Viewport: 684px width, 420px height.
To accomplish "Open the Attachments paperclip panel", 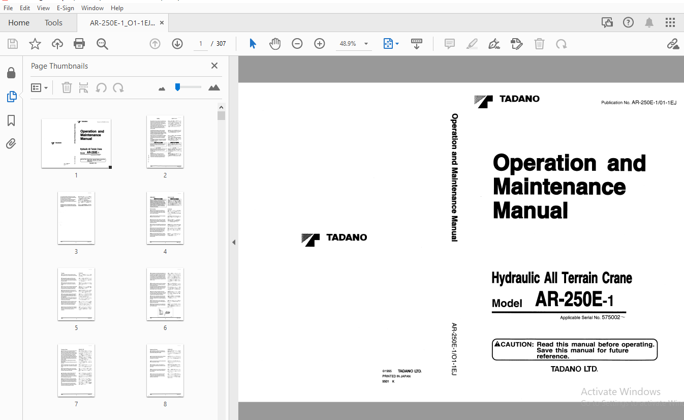I will click(11, 144).
